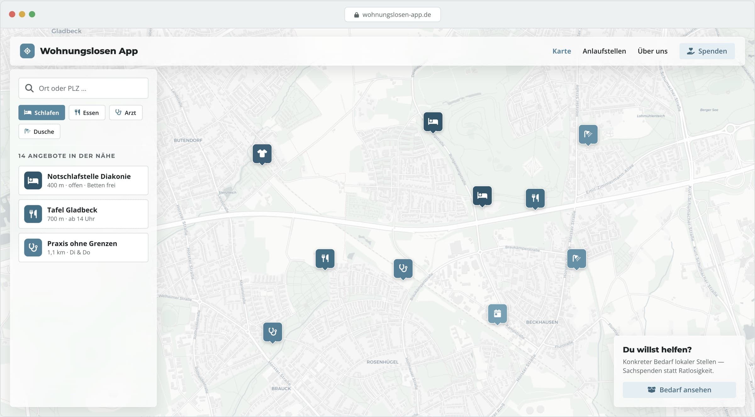Viewport: 755px width, 417px height.
Task: Select the shower marker near Lohmühlenteich
Action: click(x=588, y=134)
